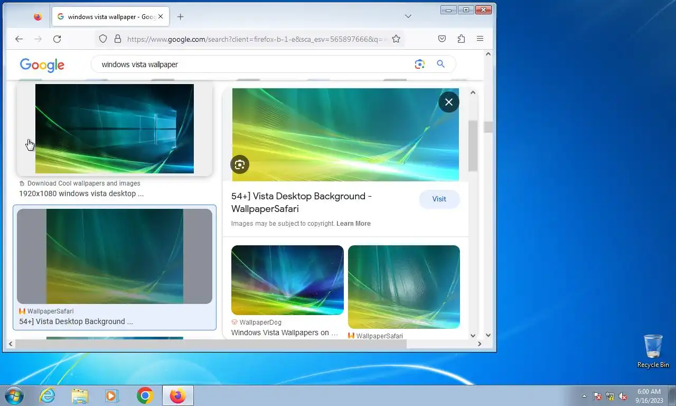Click Windows Vista Wallpapers on ... caption
The width and height of the screenshot is (676, 406).
point(285,333)
